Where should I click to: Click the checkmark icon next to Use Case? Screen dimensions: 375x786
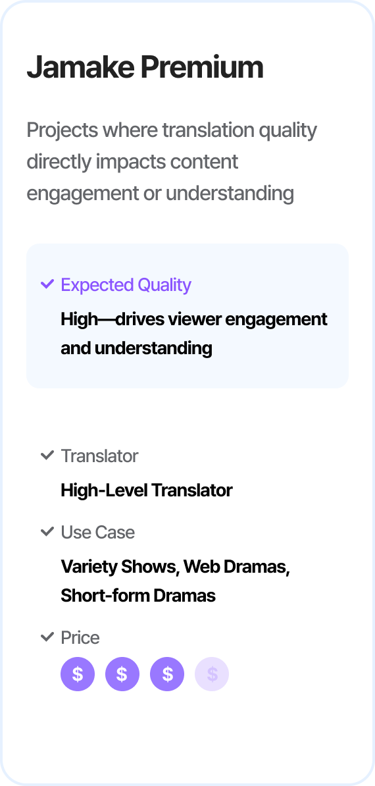click(x=47, y=532)
